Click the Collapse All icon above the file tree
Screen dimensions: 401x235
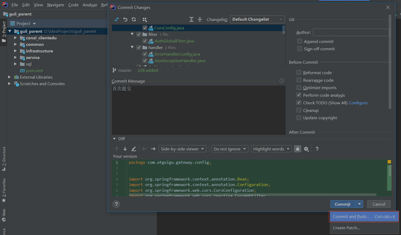click(x=200, y=19)
